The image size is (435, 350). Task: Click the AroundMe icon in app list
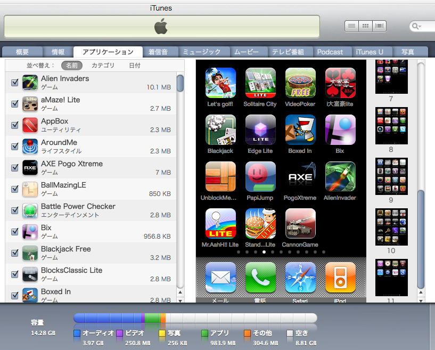point(30,146)
